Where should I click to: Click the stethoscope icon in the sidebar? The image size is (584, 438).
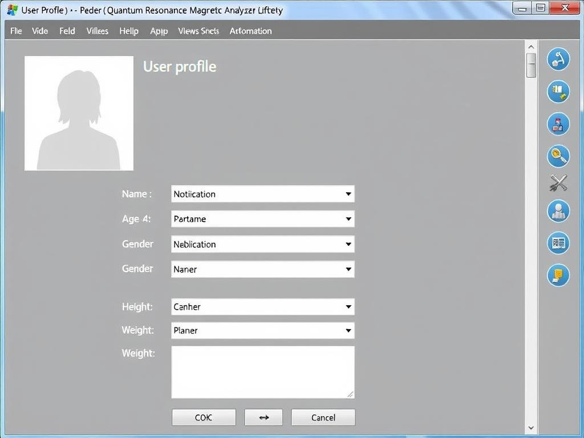(x=558, y=59)
